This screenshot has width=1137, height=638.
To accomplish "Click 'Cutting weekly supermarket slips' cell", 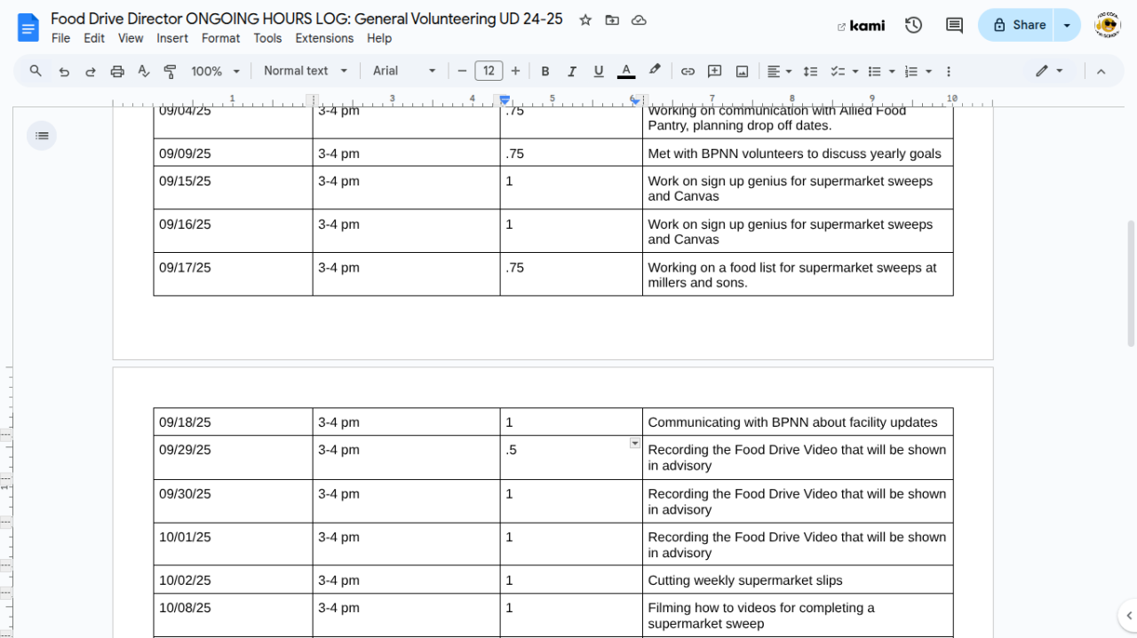I will pos(798,580).
